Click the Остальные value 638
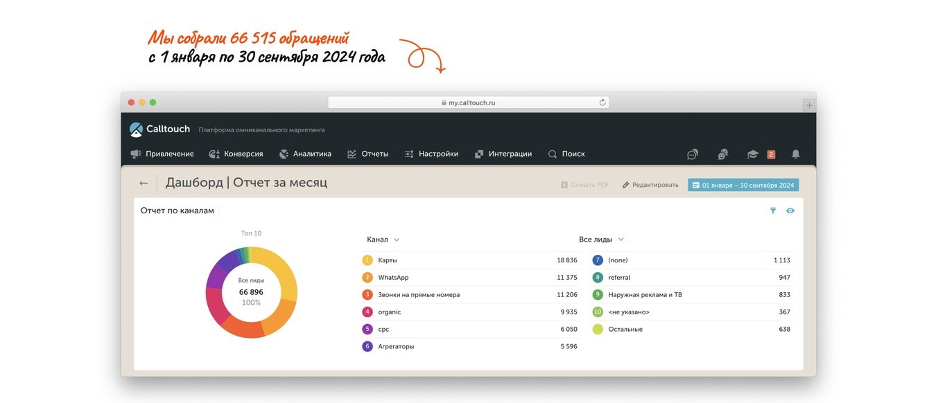 click(x=785, y=330)
